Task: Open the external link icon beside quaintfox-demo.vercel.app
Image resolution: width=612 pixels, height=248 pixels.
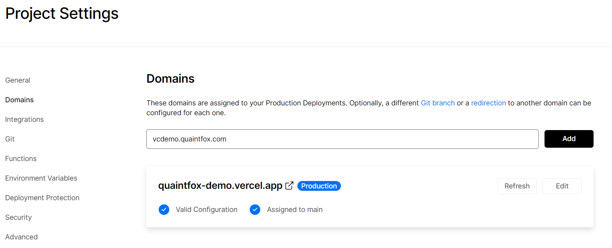Action: pos(290,186)
